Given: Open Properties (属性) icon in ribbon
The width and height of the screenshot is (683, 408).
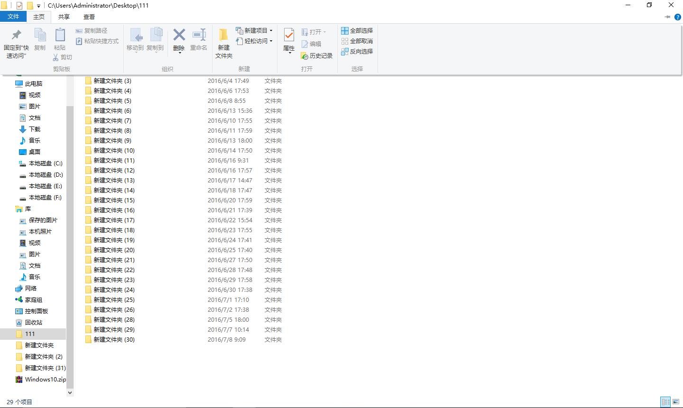Looking at the screenshot, I should coord(289,36).
